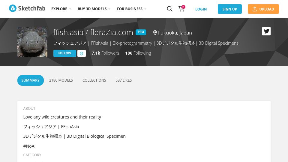Click the Sign Up button
The image size is (288, 162).
[x=229, y=9]
